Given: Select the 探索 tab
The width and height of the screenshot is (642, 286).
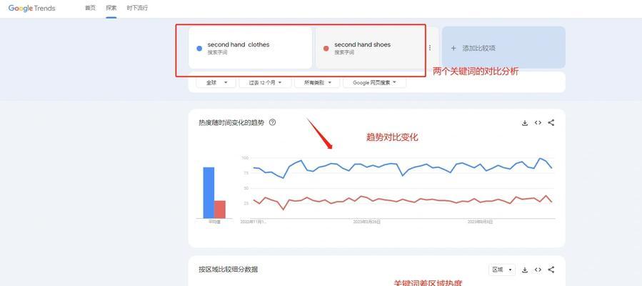Looking at the screenshot, I should pos(111,8).
